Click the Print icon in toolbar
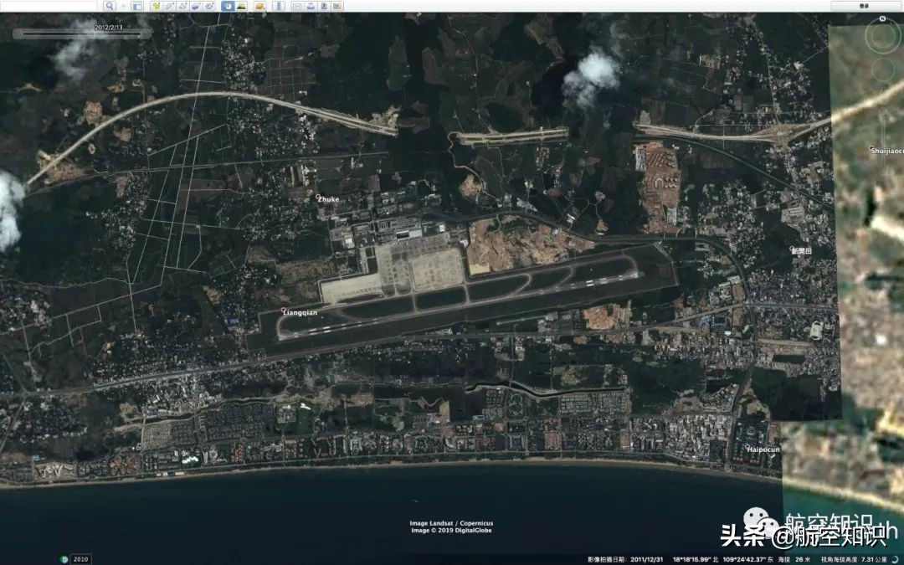The width and height of the screenshot is (904, 565). (311, 6)
